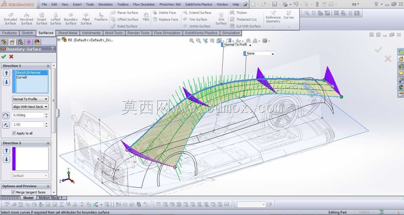Image resolution: width=404 pixels, height=215 pixels.
Task: Open the Direction 2 Default dropdown
Action: [30, 176]
